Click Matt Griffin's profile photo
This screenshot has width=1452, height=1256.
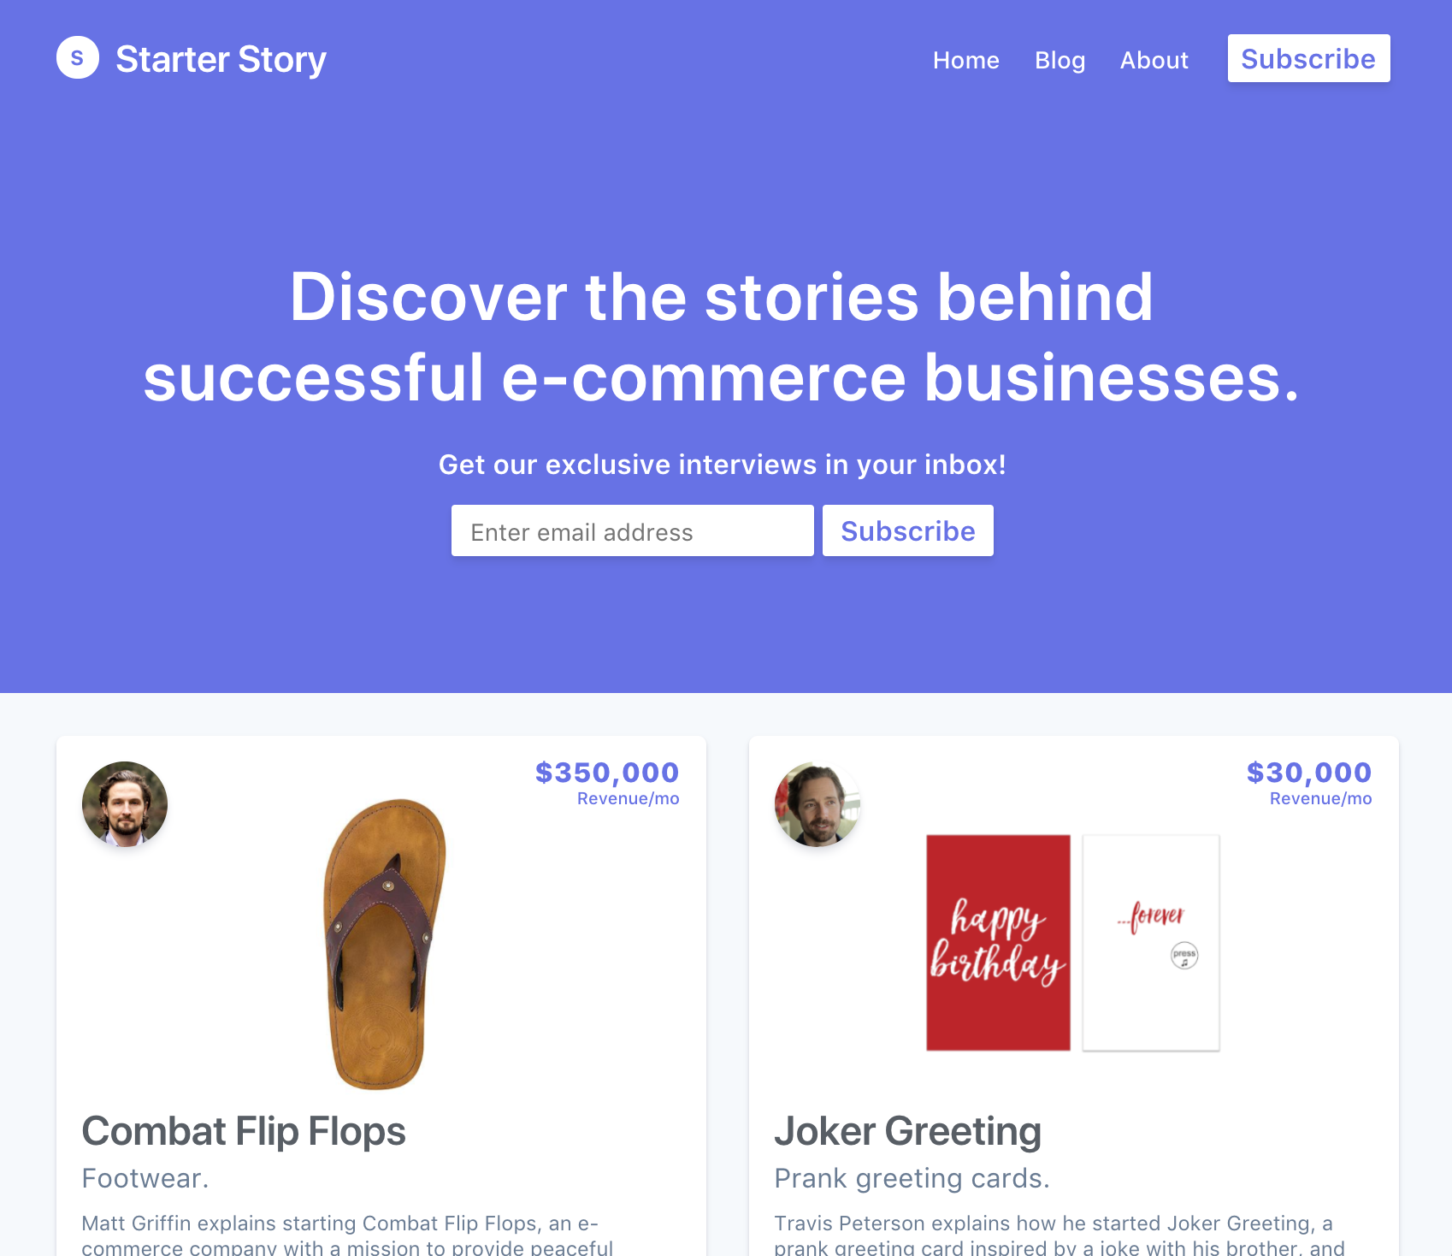point(125,804)
